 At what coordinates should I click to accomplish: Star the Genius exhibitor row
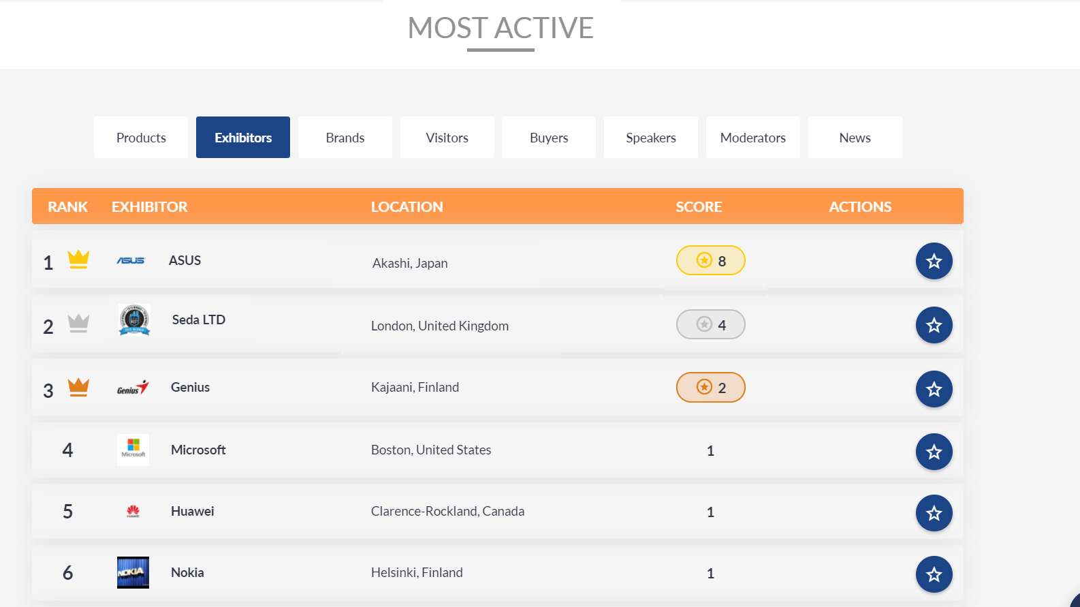pyautogui.click(x=934, y=389)
